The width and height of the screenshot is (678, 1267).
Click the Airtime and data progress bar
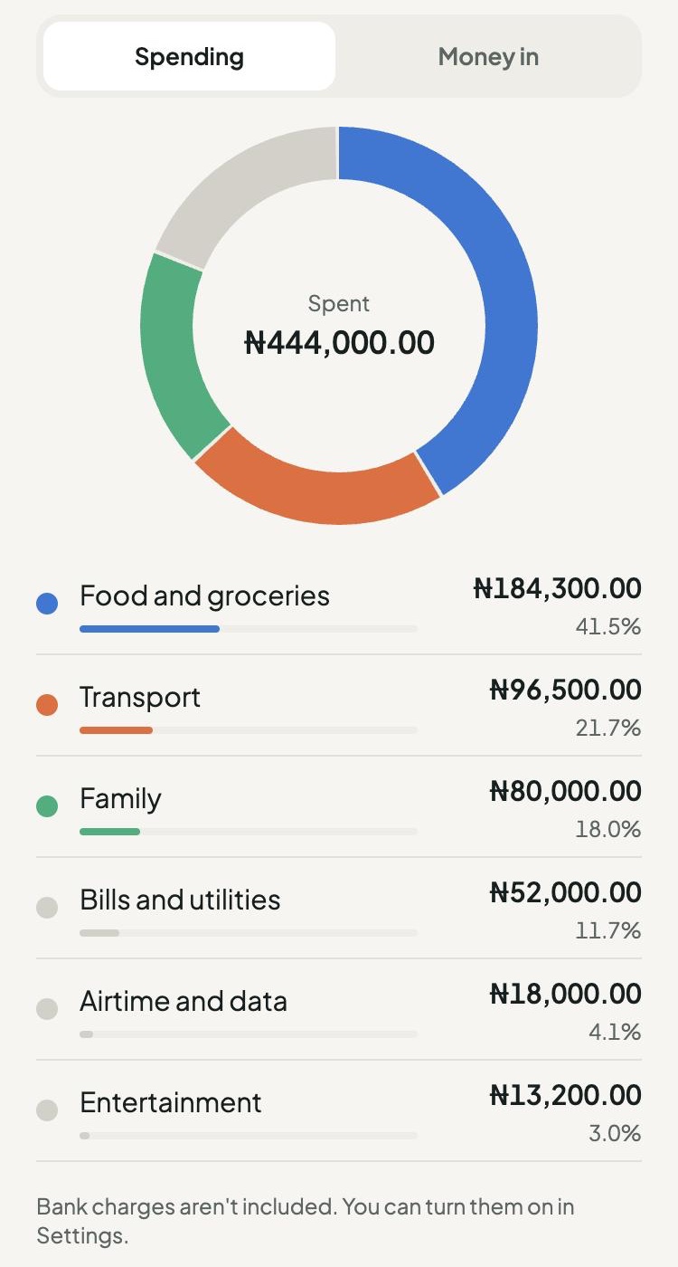(x=249, y=1034)
